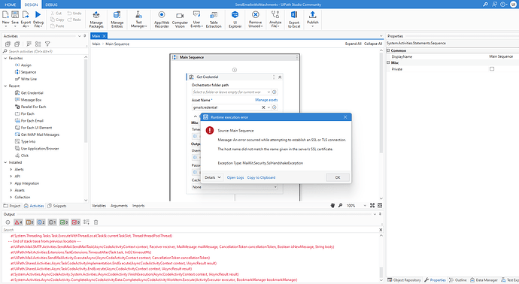Open the Arguments panel tab

tap(119, 206)
